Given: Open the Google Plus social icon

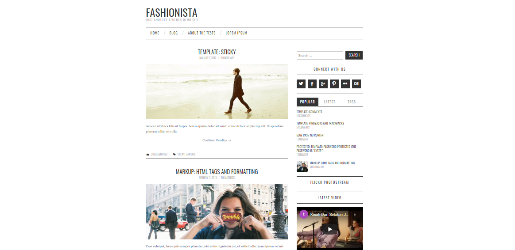Looking at the screenshot, I should pyautogui.click(x=323, y=84).
